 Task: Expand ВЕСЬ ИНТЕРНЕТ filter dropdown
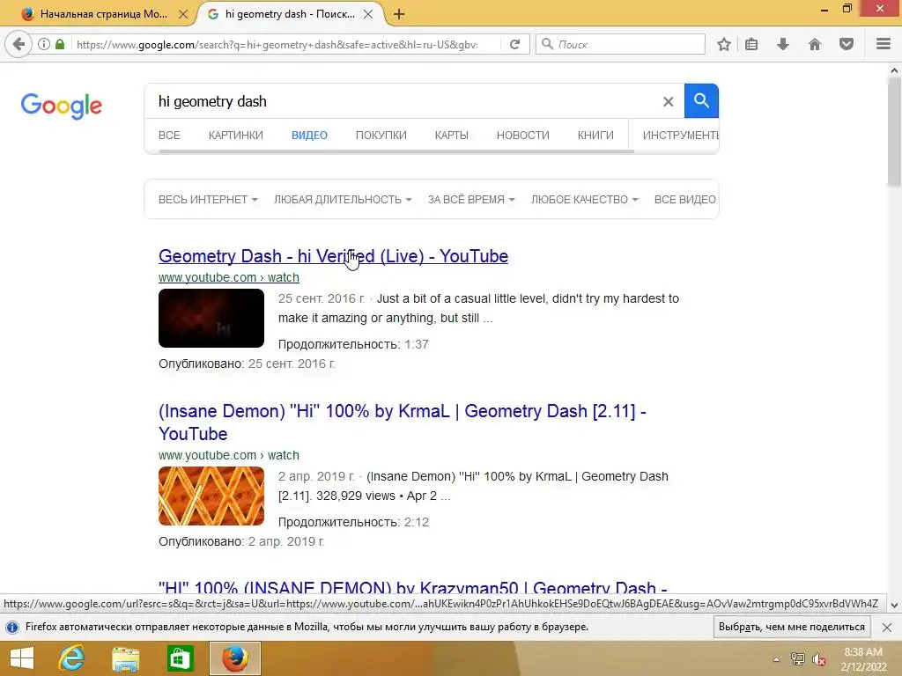208,200
